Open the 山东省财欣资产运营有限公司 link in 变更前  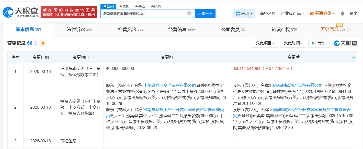click(169, 85)
